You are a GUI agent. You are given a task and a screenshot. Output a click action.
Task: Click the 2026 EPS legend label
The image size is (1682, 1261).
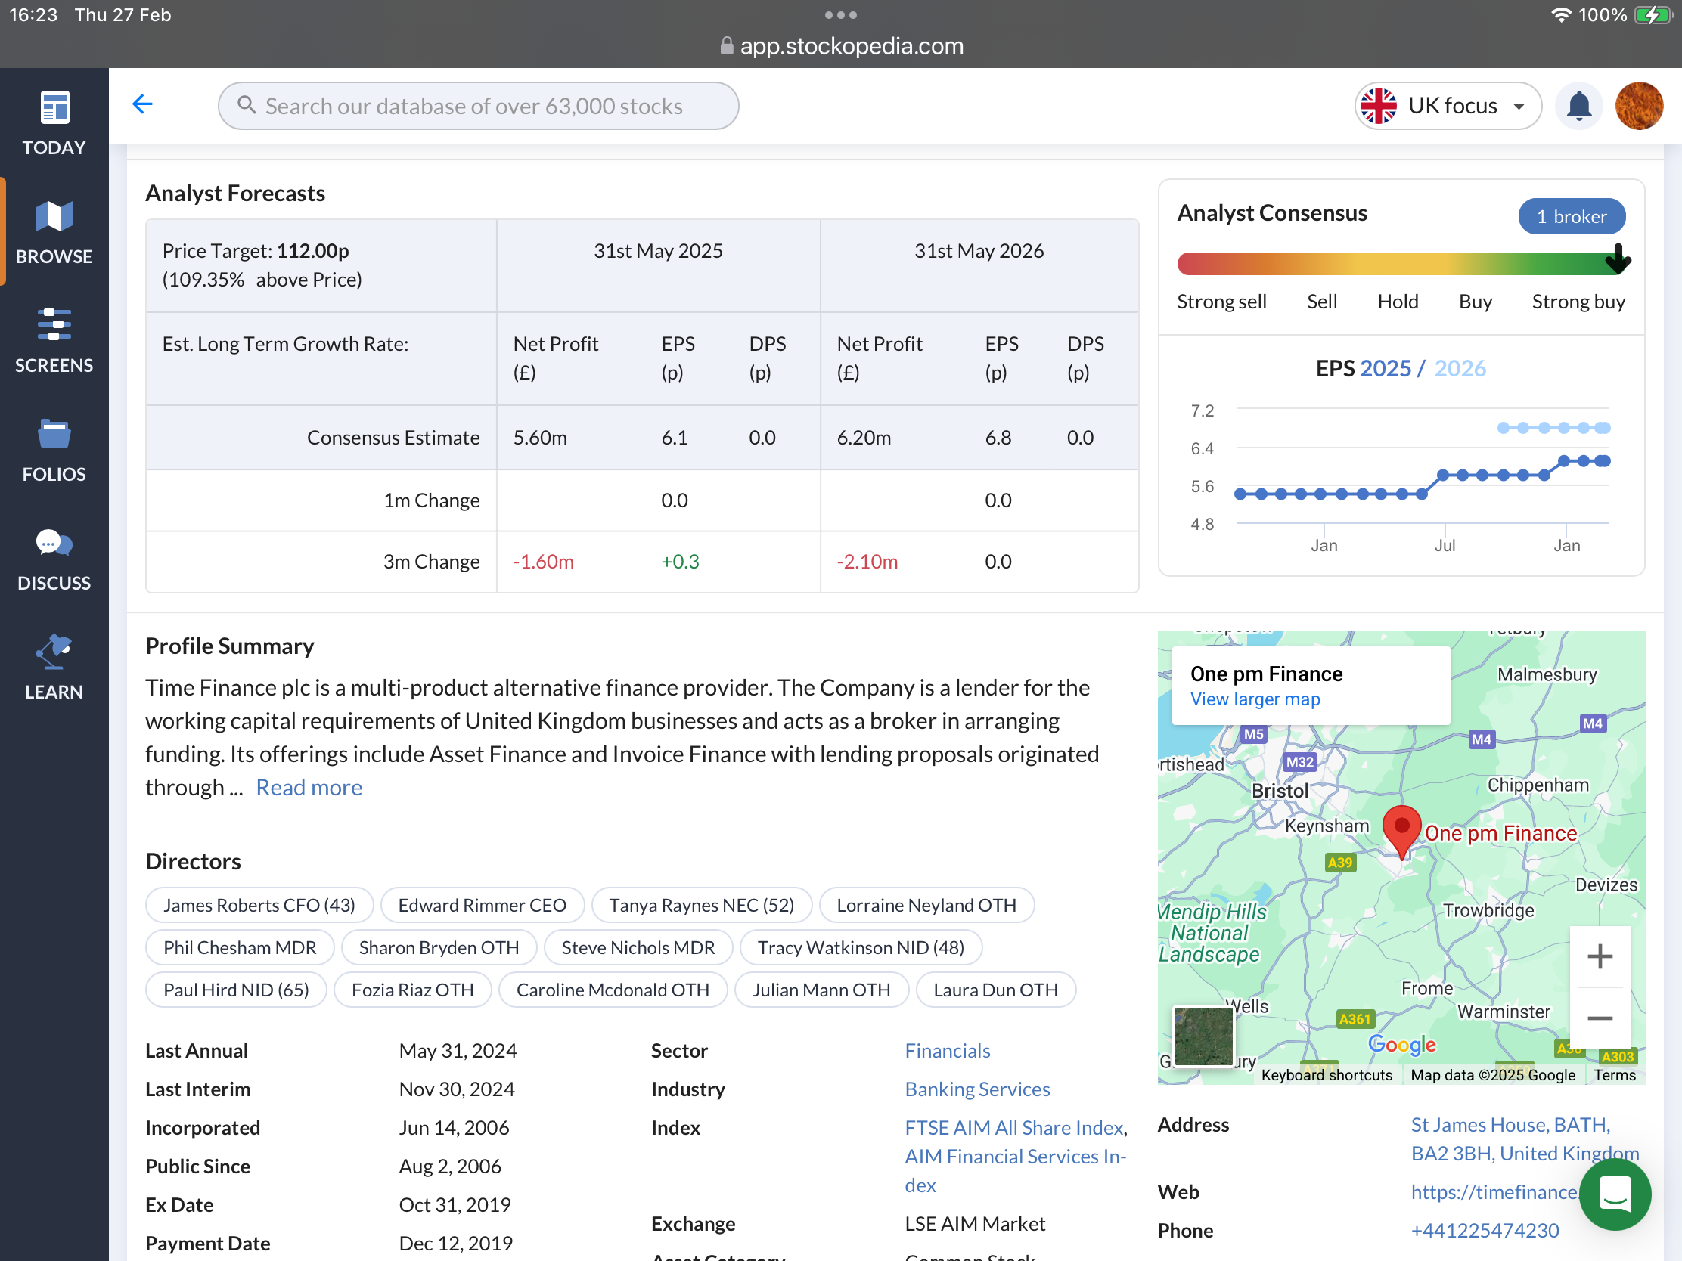coord(1459,369)
